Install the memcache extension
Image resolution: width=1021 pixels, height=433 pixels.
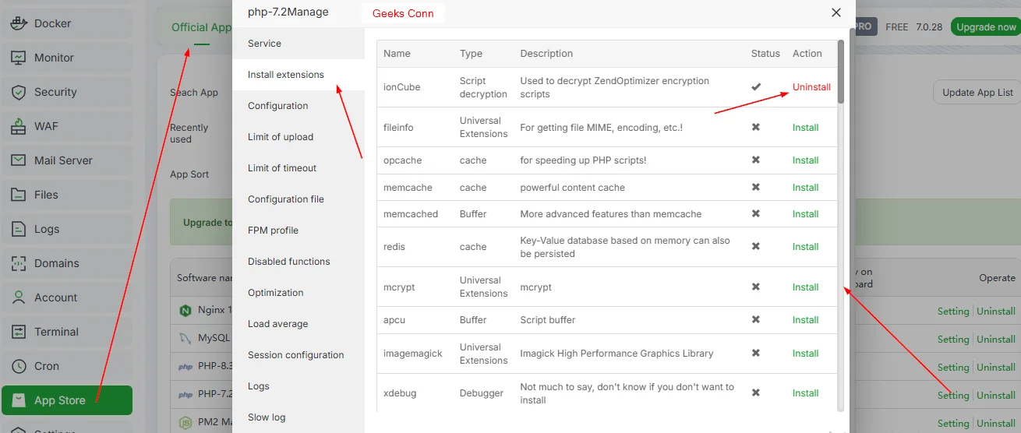(x=805, y=188)
